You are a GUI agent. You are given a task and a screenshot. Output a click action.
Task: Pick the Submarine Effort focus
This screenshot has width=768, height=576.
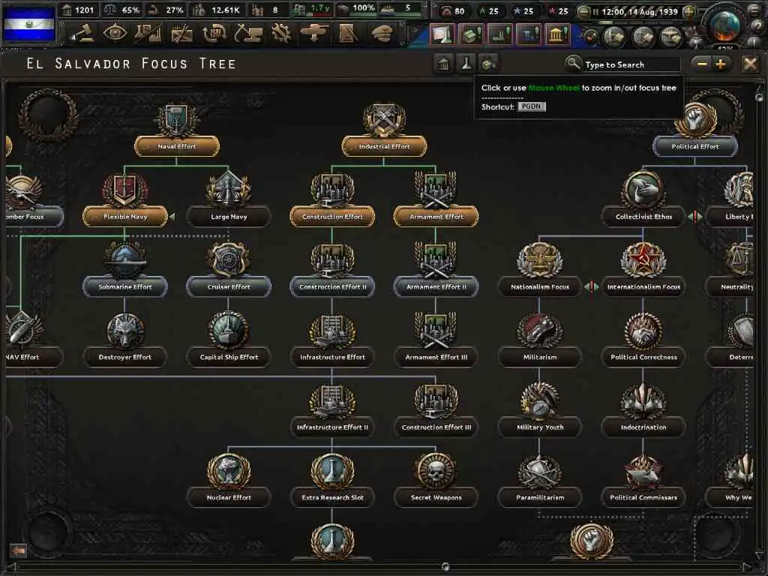coord(125,286)
